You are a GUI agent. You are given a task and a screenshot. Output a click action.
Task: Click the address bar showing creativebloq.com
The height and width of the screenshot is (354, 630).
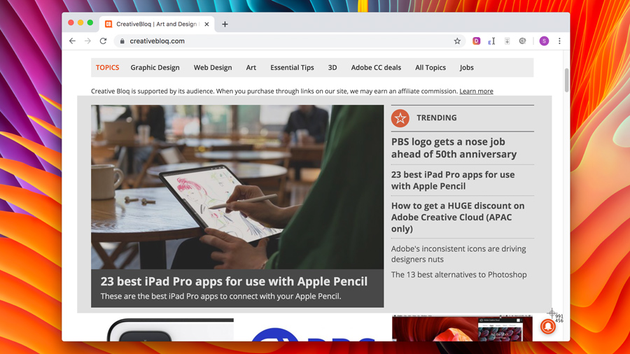289,41
